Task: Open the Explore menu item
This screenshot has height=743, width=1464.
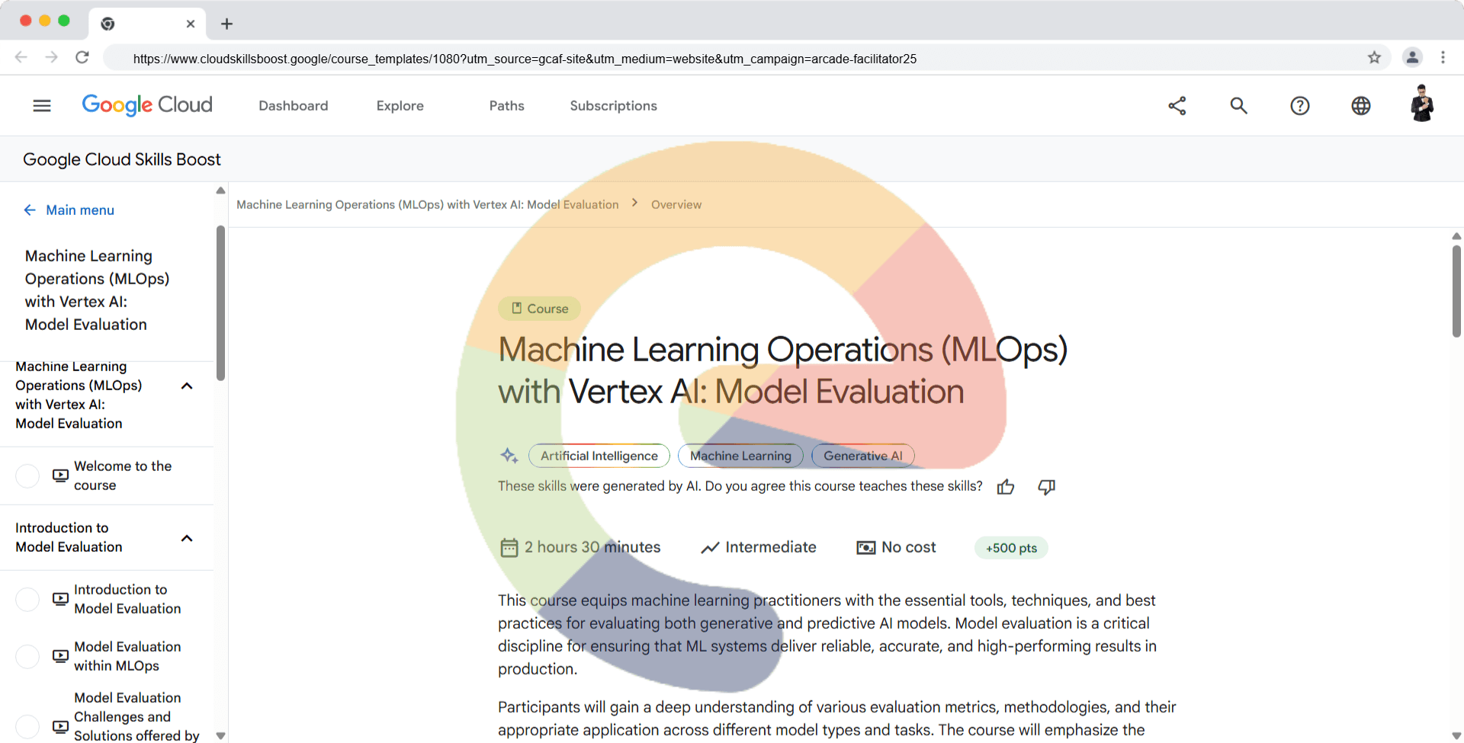Action: [x=400, y=106]
